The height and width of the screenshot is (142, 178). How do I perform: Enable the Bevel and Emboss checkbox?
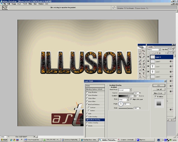pyautogui.click(x=87, y=104)
